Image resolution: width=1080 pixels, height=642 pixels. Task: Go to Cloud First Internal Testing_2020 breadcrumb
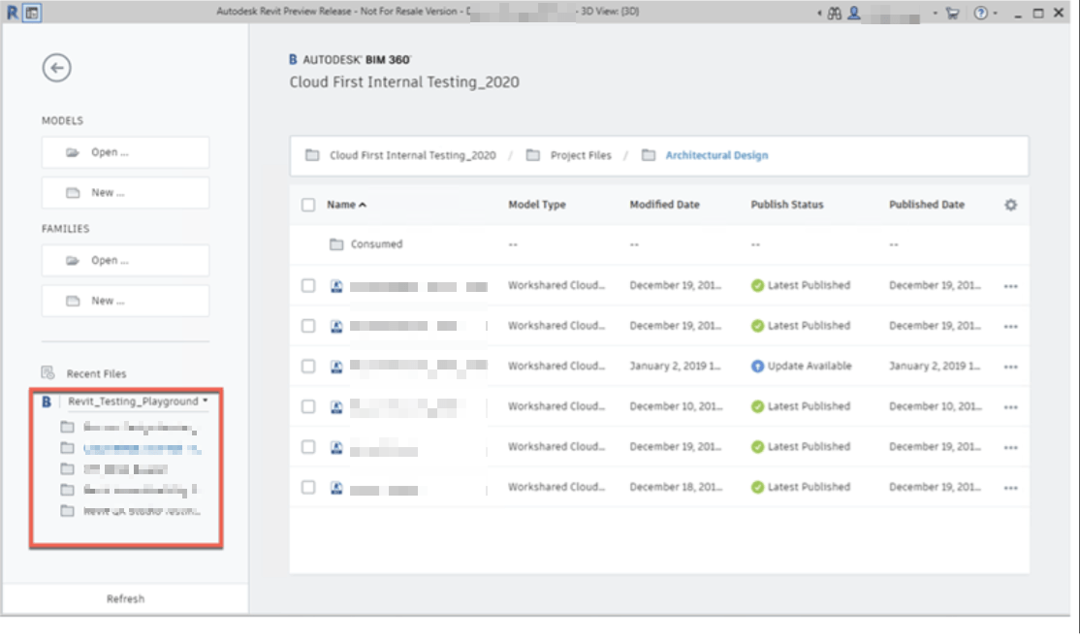click(x=413, y=155)
